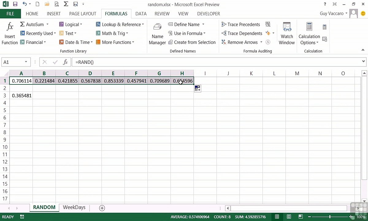Screen dimensions: 368x221
Task: Open the Financial functions menu
Action: (33, 42)
